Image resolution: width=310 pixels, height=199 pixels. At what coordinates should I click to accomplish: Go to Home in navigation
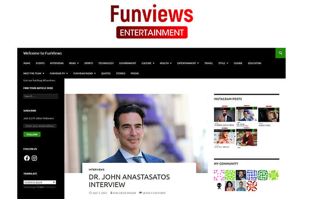point(27,63)
